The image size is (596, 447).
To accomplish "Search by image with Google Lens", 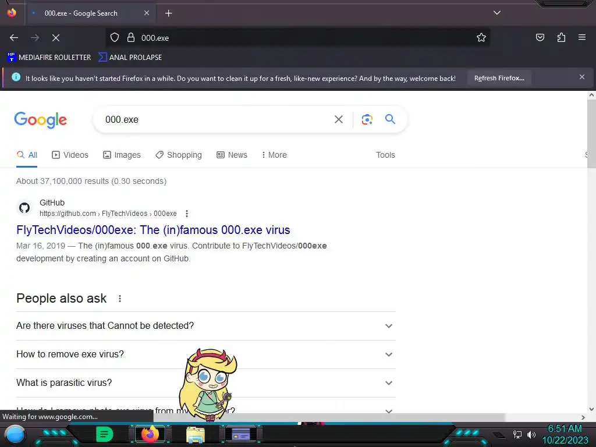I will point(367,119).
